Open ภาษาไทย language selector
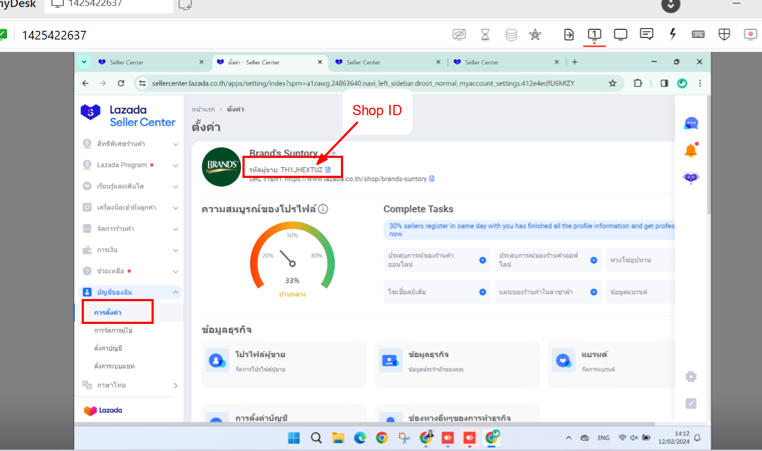The height and width of the screenshot is (451, 762). (130, 386)
